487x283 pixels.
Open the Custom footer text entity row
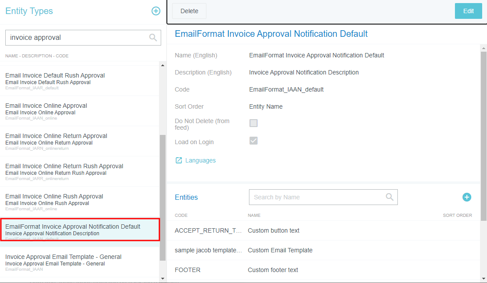click(273, 270)
